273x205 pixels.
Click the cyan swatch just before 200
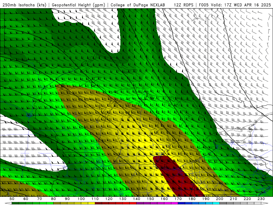(216, 203)
